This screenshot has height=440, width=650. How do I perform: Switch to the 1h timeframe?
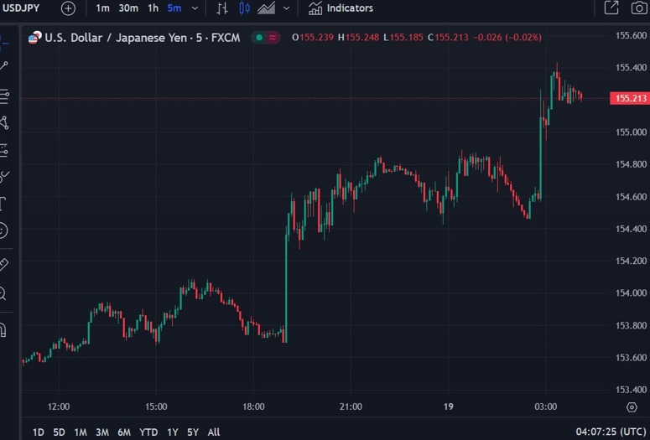click(x=153, y=8)
